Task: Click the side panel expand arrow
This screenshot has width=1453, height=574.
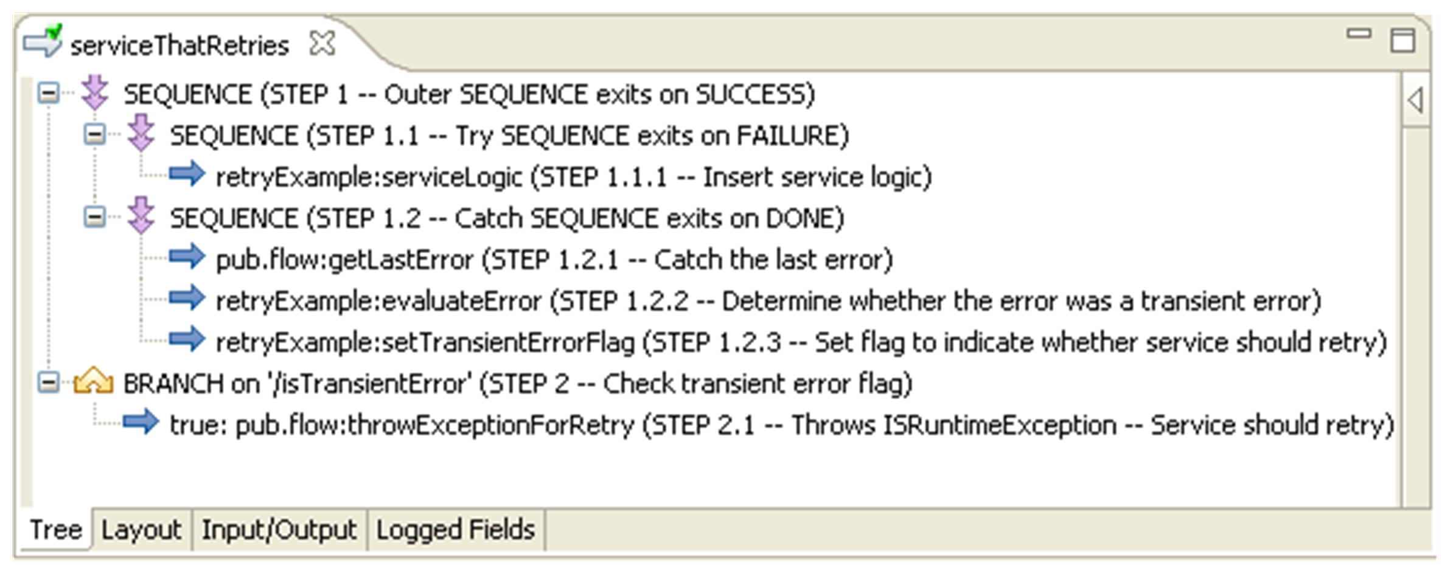Action: pyautogui.click(x=1415, y=100)
